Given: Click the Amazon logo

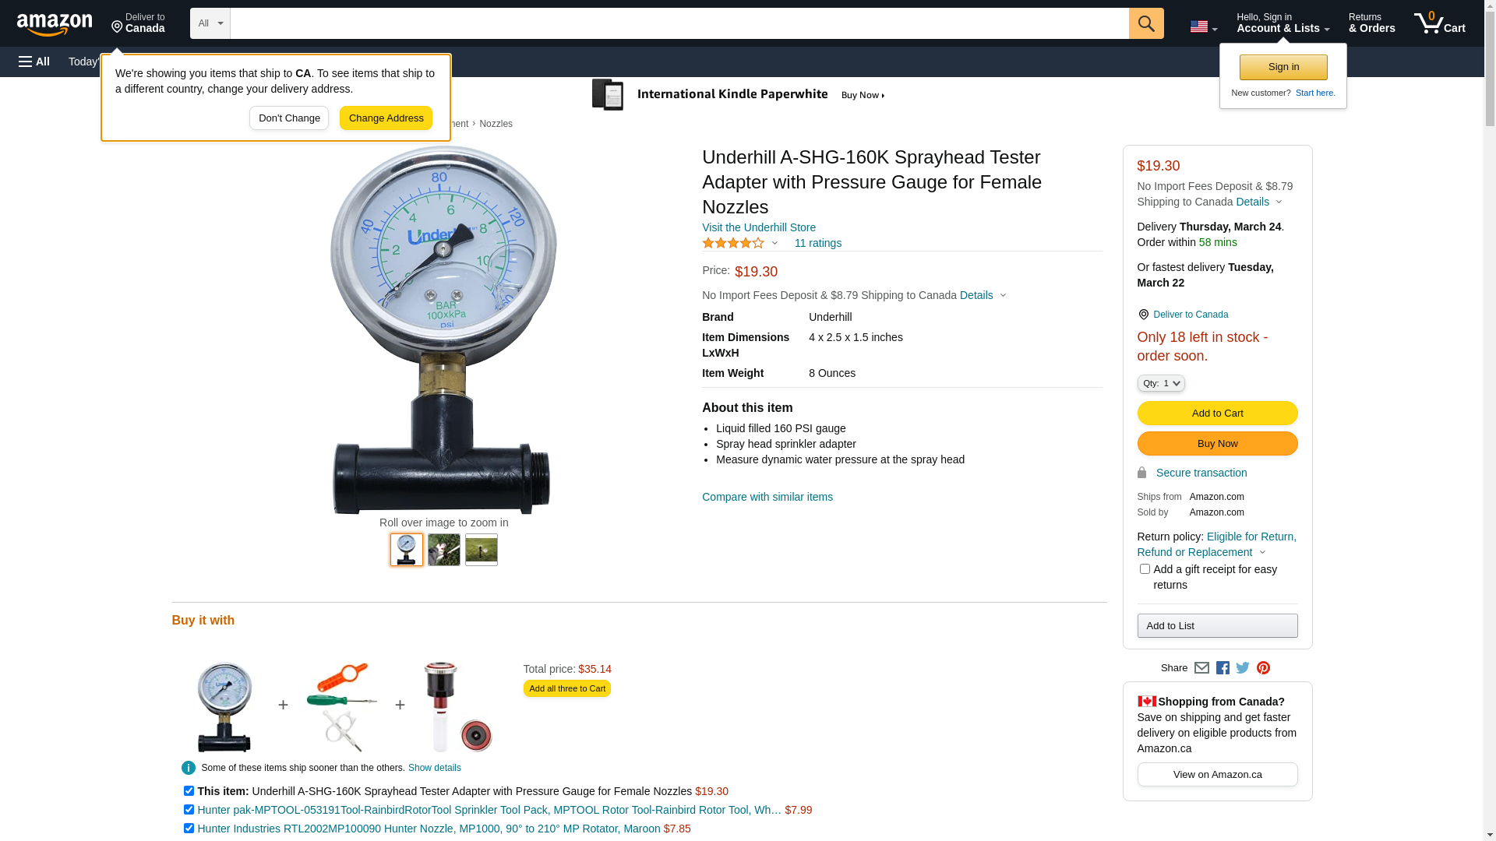Looking at the screenshot, I should (55, 24).
